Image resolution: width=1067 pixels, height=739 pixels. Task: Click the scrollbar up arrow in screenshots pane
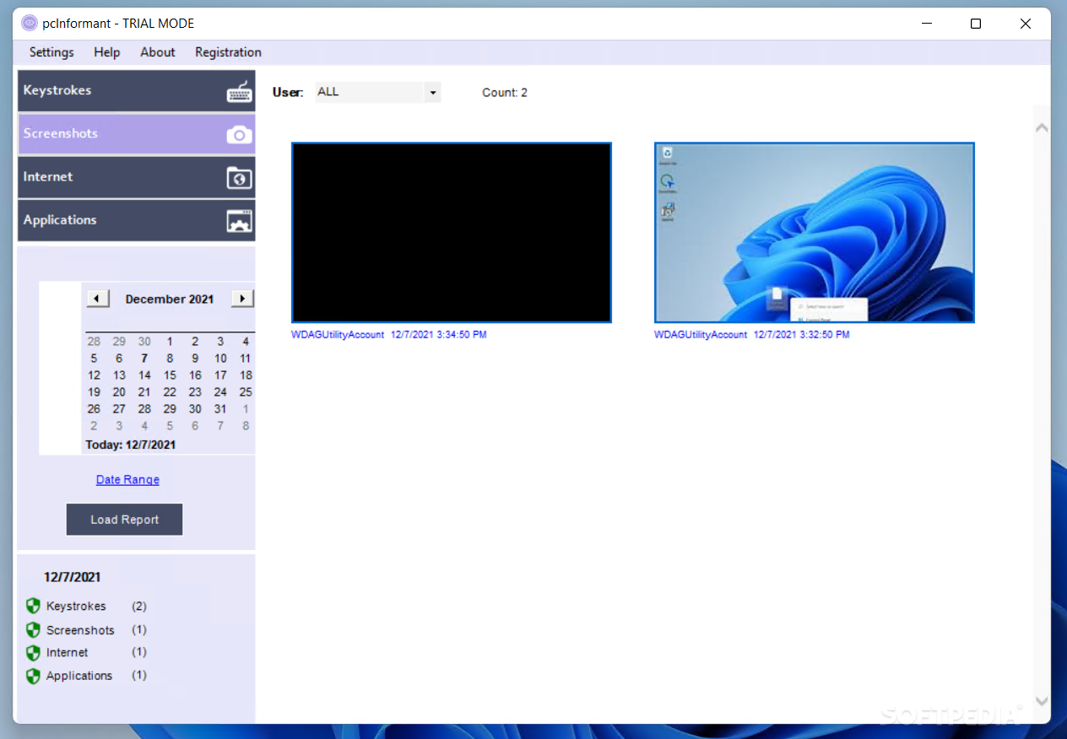(1042, 128)
